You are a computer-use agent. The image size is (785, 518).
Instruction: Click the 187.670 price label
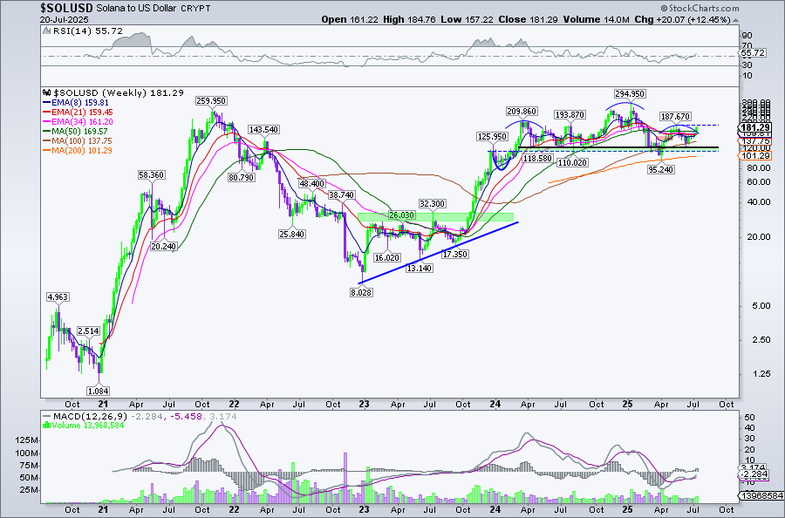675,116
